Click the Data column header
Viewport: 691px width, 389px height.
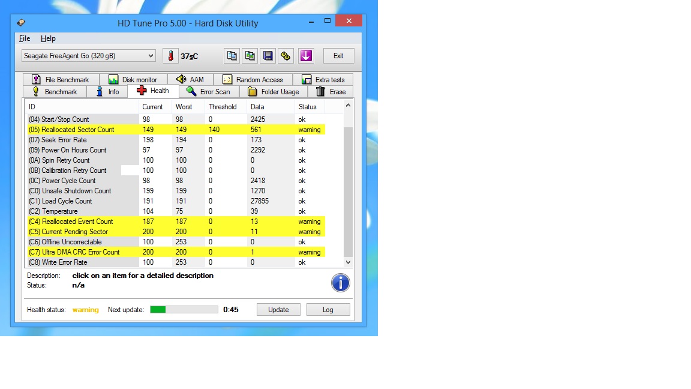point(271,107)
